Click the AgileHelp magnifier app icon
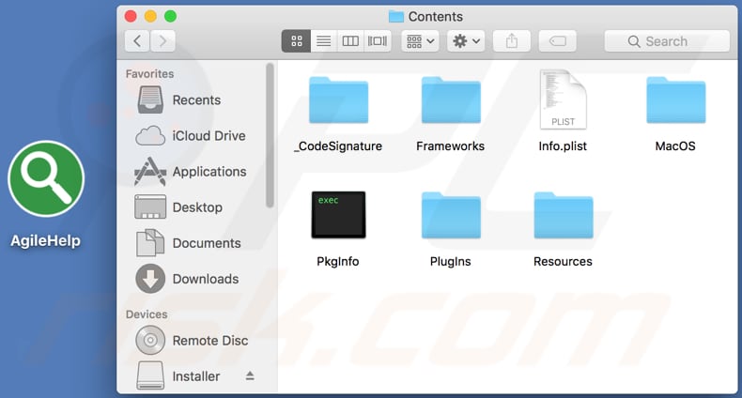 (46, 178)
